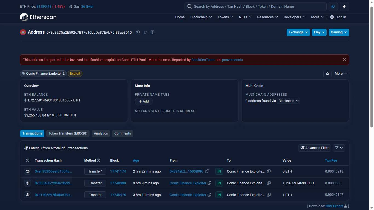Click the Exploit label badge

pos(75,74)
